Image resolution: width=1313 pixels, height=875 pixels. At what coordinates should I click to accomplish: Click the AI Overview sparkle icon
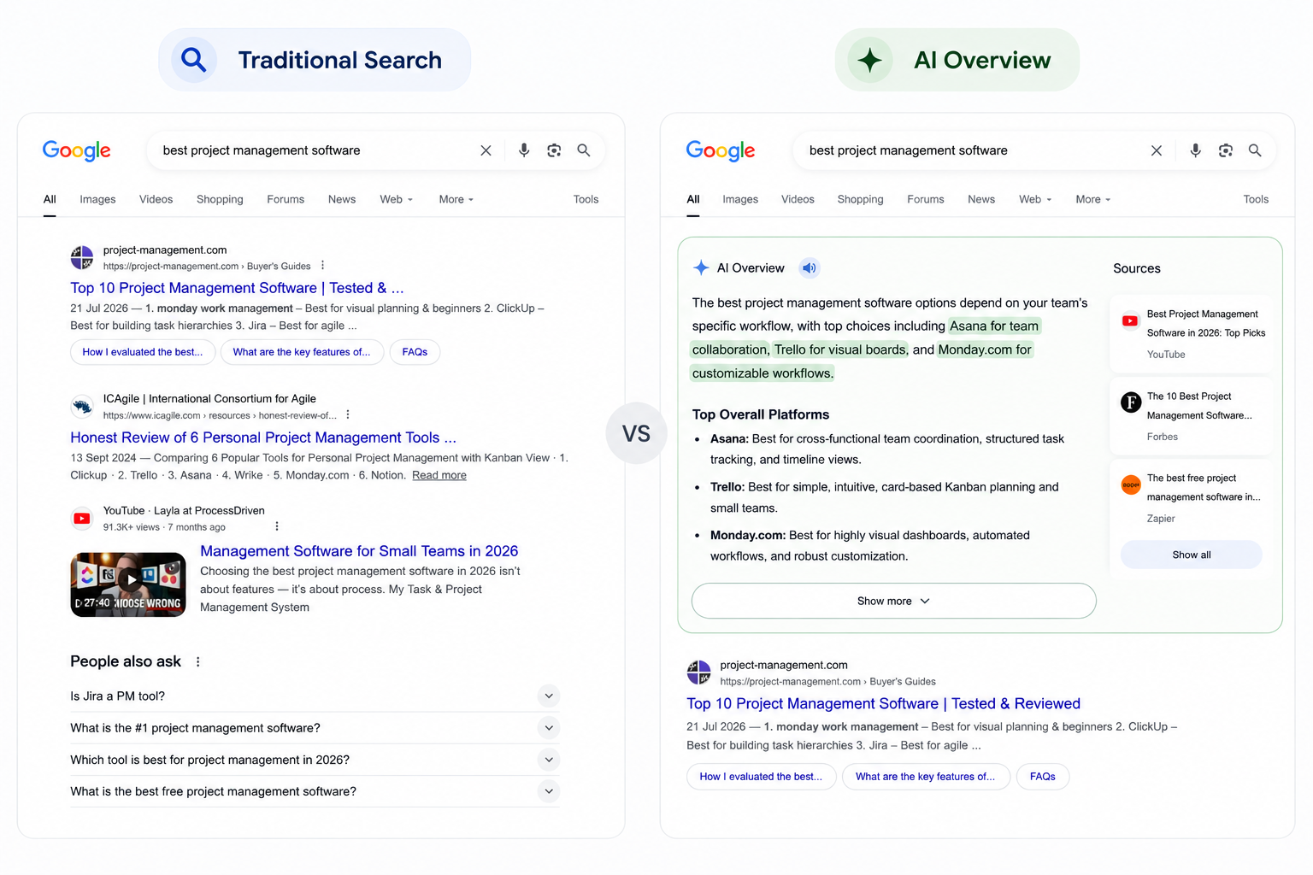[701, 267]
